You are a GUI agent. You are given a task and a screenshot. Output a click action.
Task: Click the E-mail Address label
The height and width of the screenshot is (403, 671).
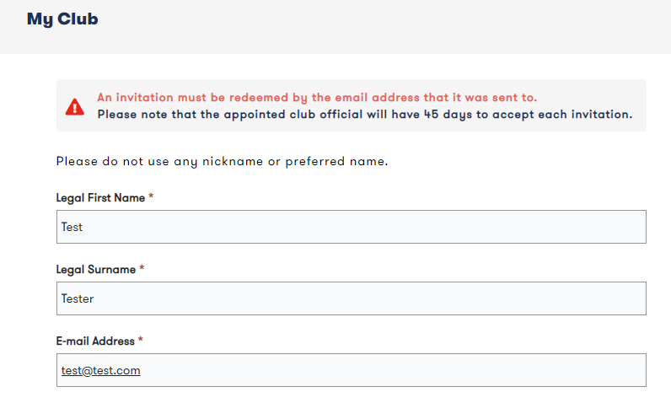tap(95, 341)
